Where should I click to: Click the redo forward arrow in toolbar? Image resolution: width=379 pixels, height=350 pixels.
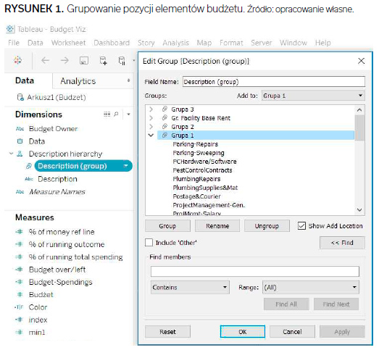(64, 60)
